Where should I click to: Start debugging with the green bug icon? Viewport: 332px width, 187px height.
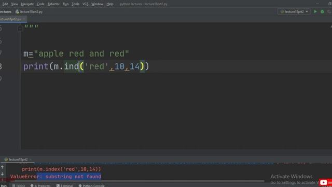(x=322, y=11)
